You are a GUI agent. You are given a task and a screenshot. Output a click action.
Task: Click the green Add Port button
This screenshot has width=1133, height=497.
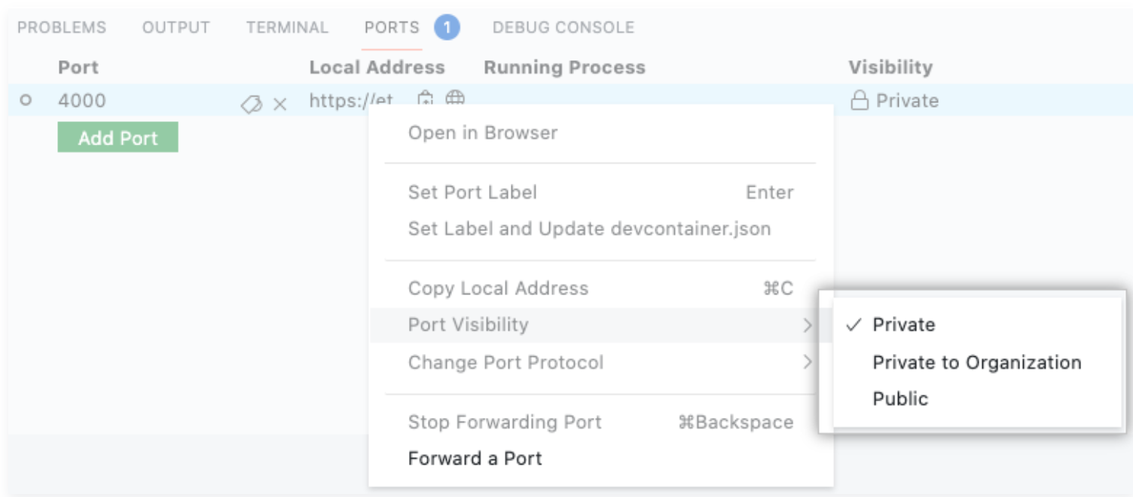tap(118, 138)
